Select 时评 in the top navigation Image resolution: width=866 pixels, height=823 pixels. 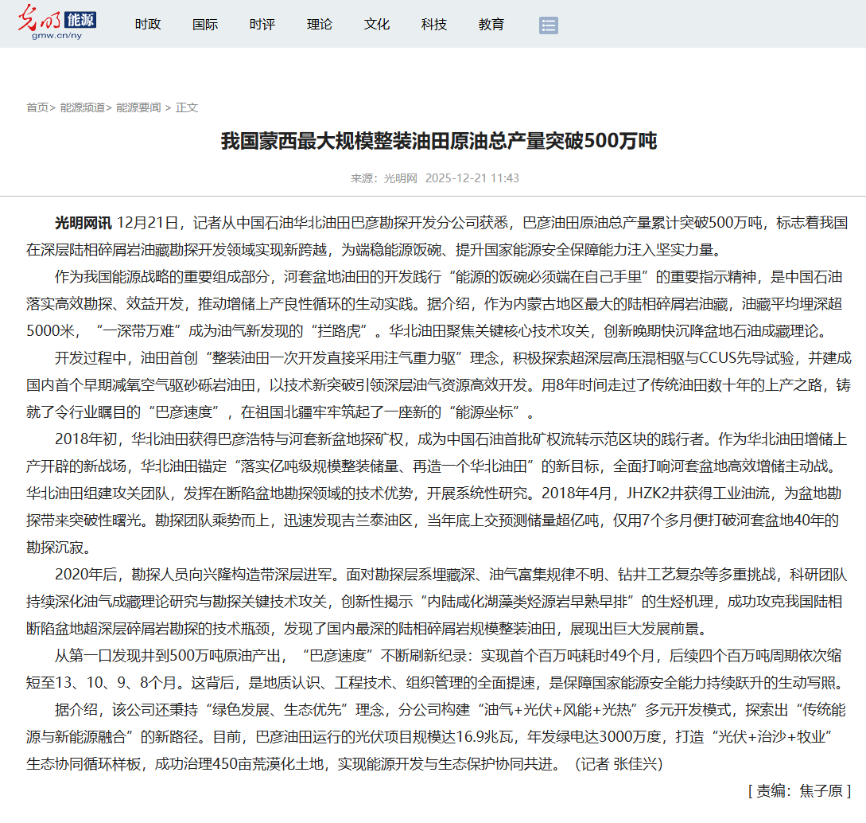coord(262,25)
